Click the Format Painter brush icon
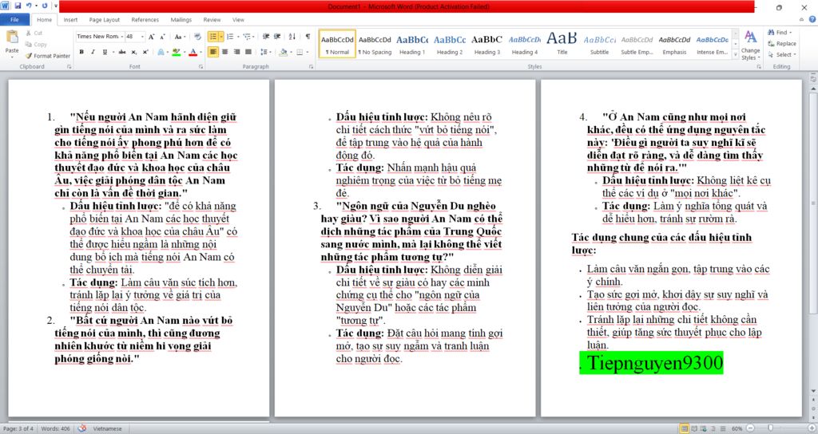The height and width of the screenshot is (434, 818). (29, 56)
